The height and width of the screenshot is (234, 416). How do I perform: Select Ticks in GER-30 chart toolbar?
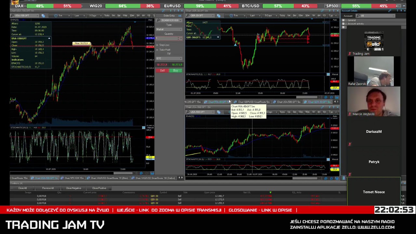(282, 16)
